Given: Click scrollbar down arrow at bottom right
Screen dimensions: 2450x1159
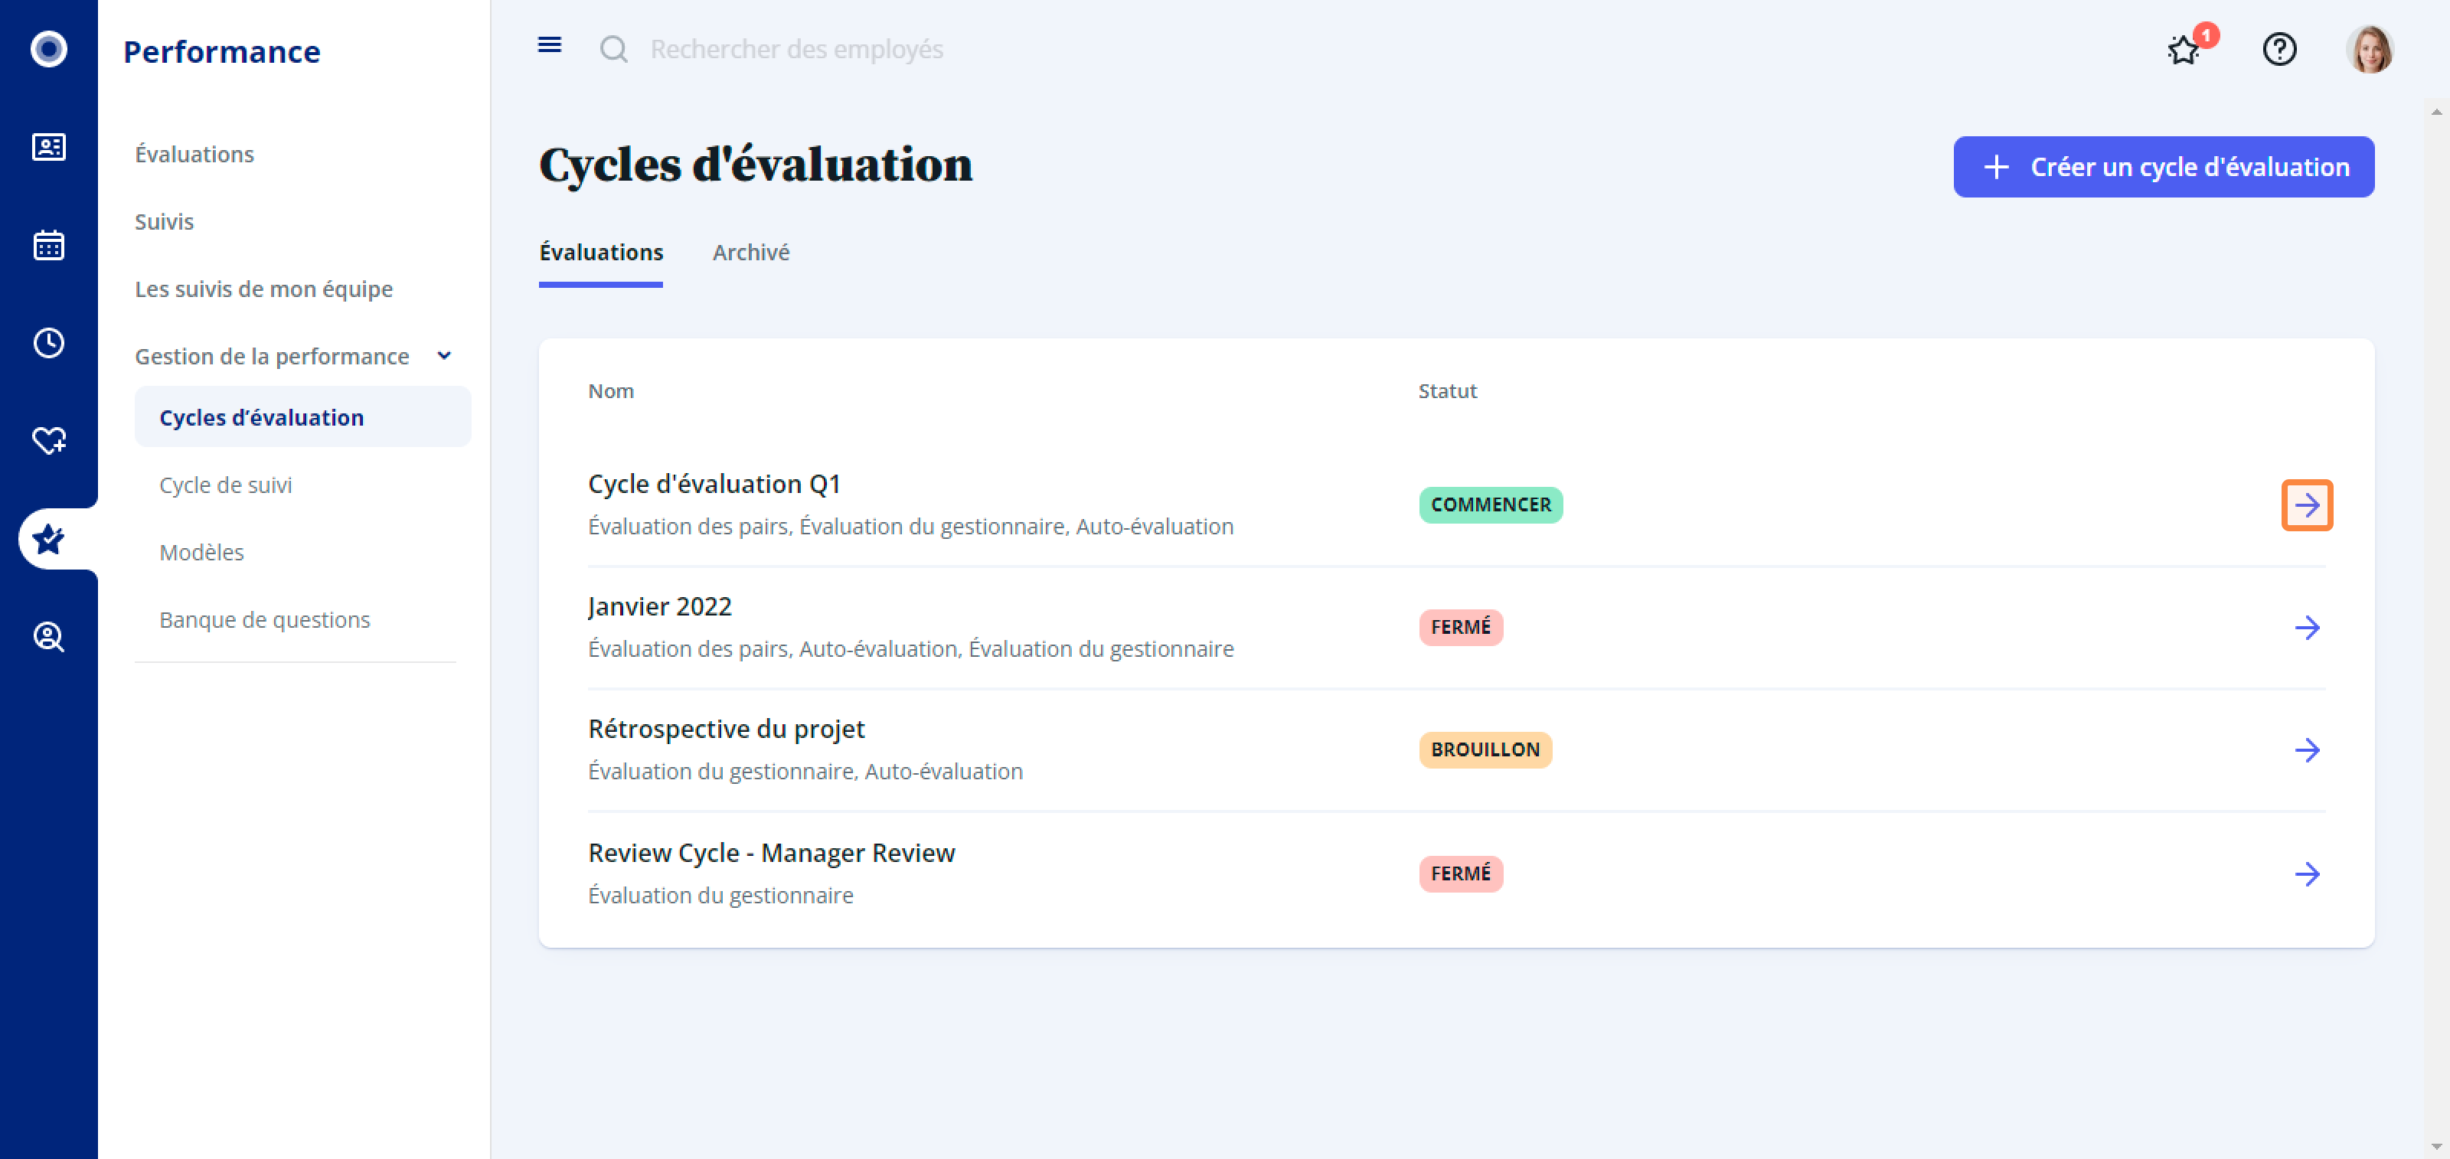Looking at the screenshot, I should click(x=2435, y=1147).
